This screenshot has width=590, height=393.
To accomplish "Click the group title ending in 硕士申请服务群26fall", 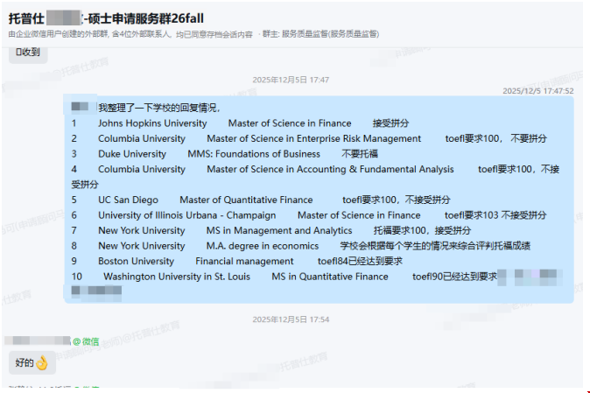I will coord(106,18).
